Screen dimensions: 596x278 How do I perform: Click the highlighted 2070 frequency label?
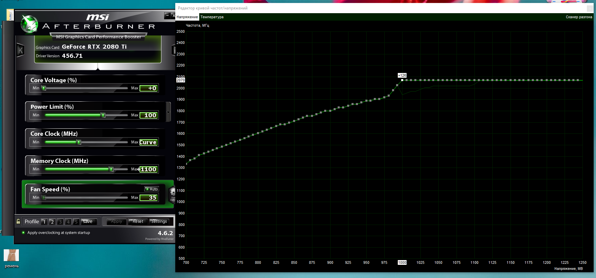click(x=181, y=80)
